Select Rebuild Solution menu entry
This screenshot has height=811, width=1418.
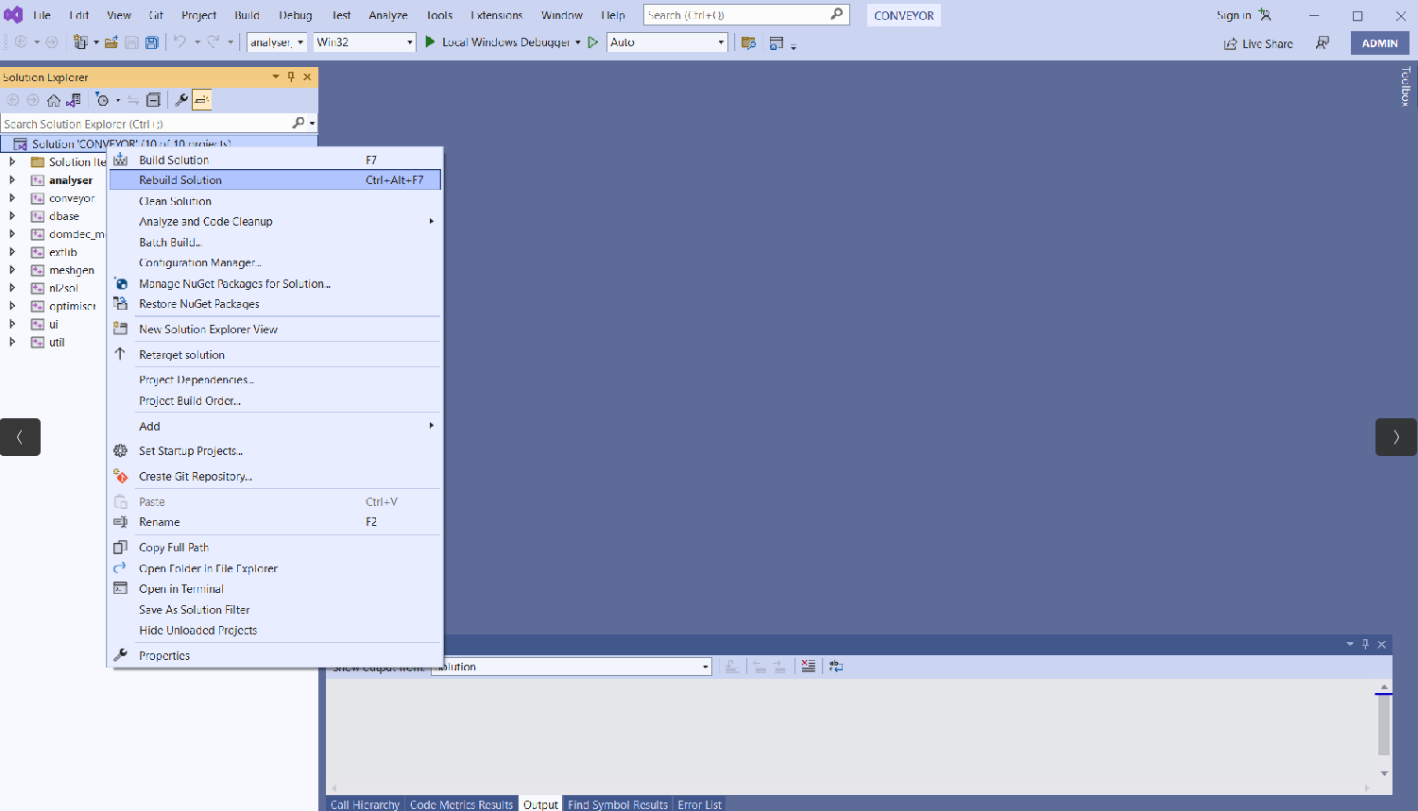[x=275, y=180]
